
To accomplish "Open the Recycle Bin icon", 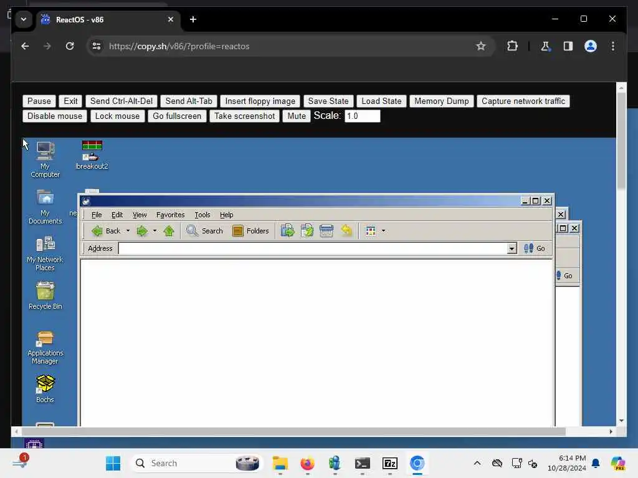I will [x=45, y=296].
